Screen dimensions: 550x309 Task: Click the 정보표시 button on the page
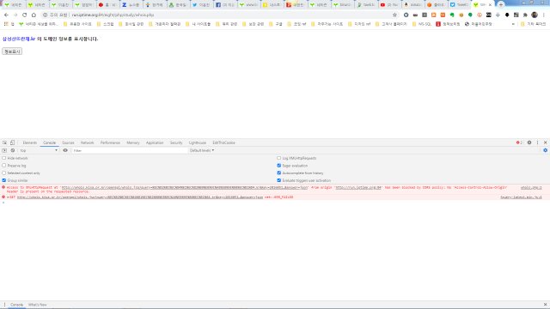click(x=12, y=51)
